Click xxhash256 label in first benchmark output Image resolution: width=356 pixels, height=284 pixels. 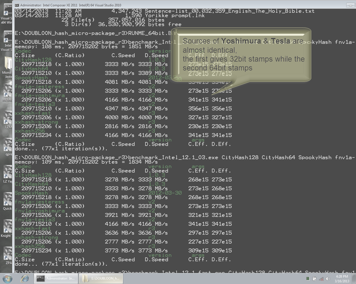(x=29, y=131)
